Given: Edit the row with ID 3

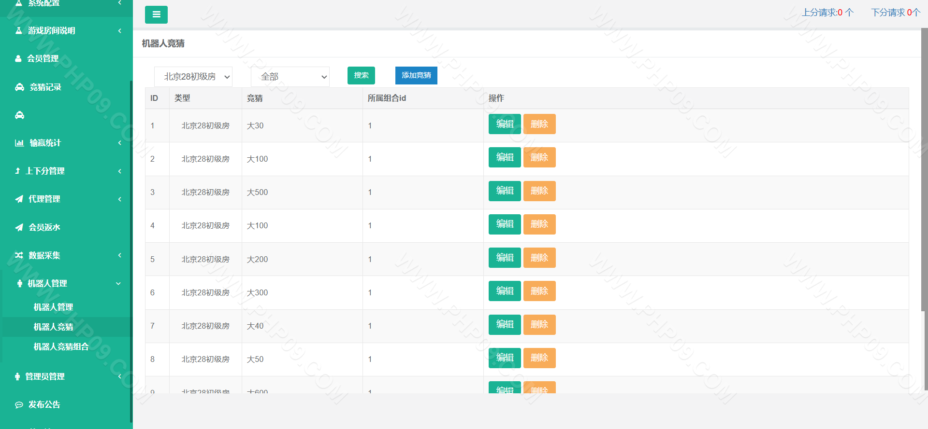Looking at the screenshot, I should point(505,191).
